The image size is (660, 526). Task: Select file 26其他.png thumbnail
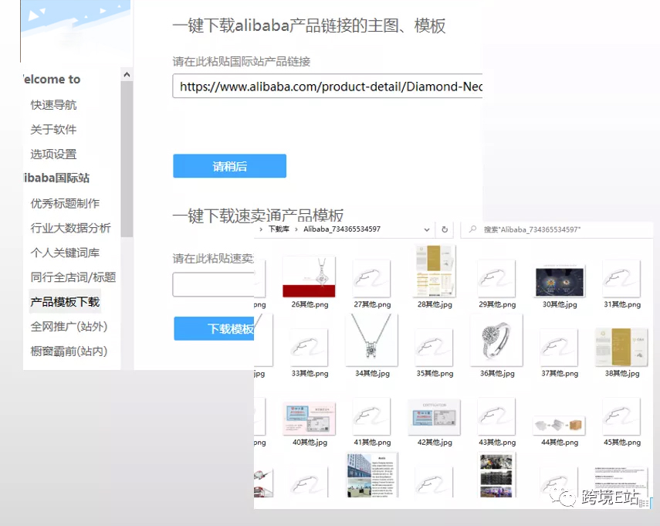click(310, 277)
